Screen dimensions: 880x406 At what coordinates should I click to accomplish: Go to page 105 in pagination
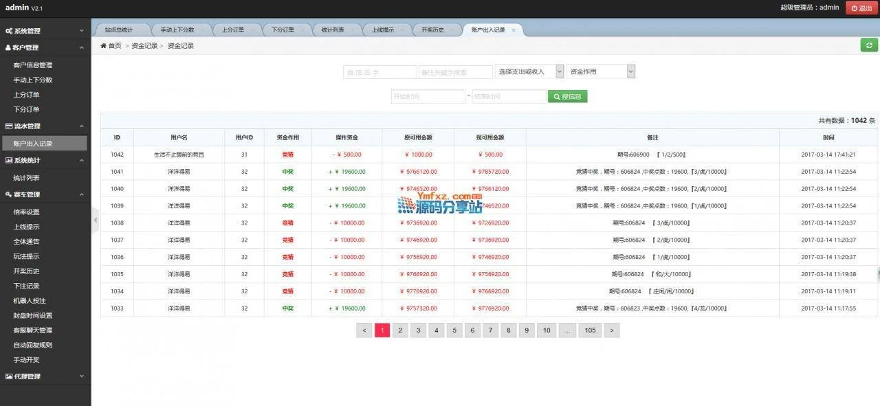(x=590, y=330)
